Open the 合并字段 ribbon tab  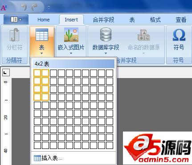(x=103, y=20)
